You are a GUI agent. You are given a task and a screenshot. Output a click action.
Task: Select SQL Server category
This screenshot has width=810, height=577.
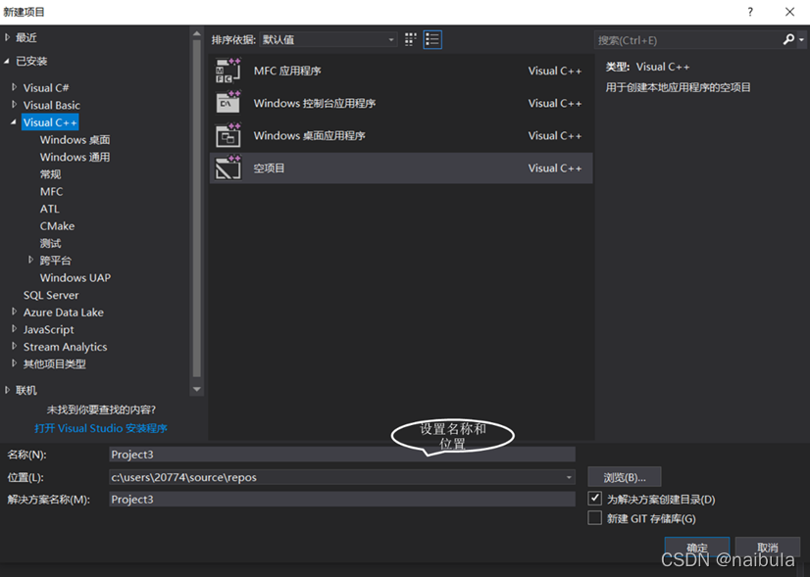(51, 295)
